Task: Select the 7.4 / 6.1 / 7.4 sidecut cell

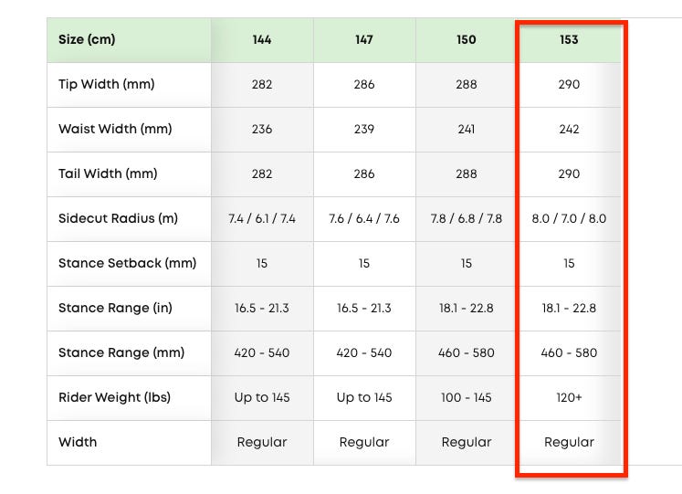Action: [x=262, y=219]
